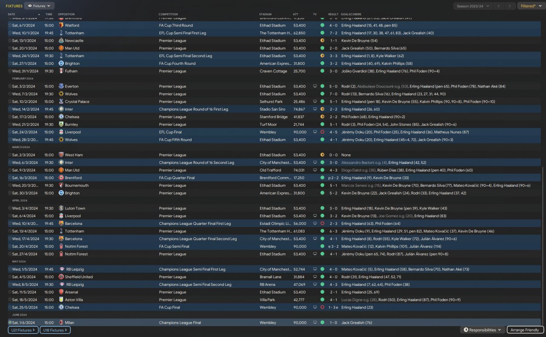This screenshot has height=337, width=546.
Task: Click TV icon on the Crystal Palace row
Action: tap(315, 102)
